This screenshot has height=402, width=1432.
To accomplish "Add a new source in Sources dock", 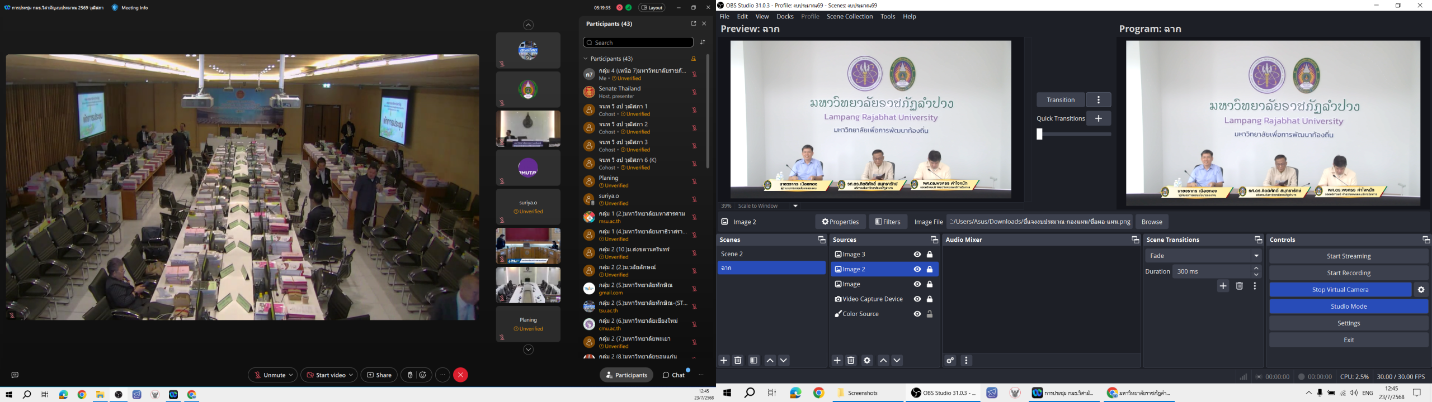I will 837,361.
